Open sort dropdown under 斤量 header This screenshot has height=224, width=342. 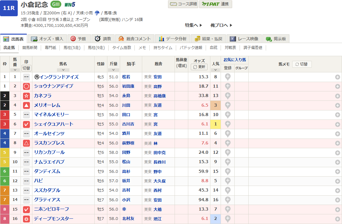(113, 70)
